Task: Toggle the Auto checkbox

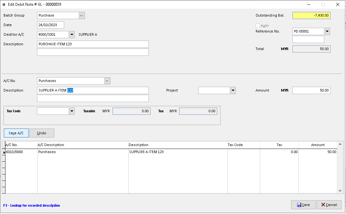Action: pos(258,26)
